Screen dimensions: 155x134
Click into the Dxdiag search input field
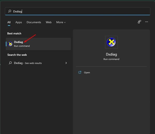coord(78,11)
